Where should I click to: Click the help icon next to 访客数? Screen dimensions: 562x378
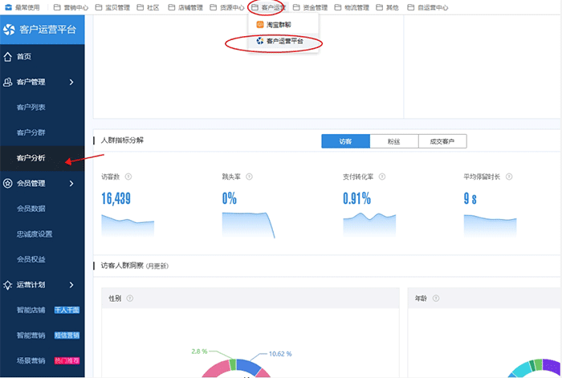128,177
